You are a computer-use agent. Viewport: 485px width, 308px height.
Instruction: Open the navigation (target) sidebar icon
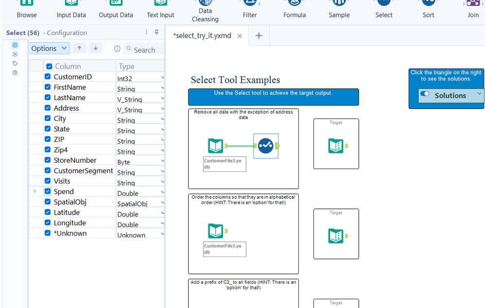click(x=15, y=54)
